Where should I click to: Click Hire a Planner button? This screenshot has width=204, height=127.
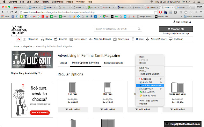[x=40, y=113]
